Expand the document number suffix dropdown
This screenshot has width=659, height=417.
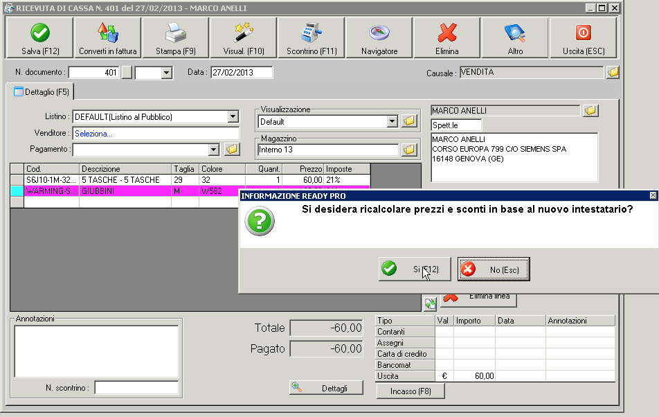166,73
